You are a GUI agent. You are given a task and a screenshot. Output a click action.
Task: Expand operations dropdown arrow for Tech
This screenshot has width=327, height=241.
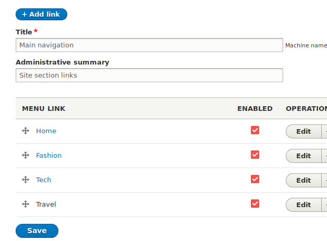point(324,180)
